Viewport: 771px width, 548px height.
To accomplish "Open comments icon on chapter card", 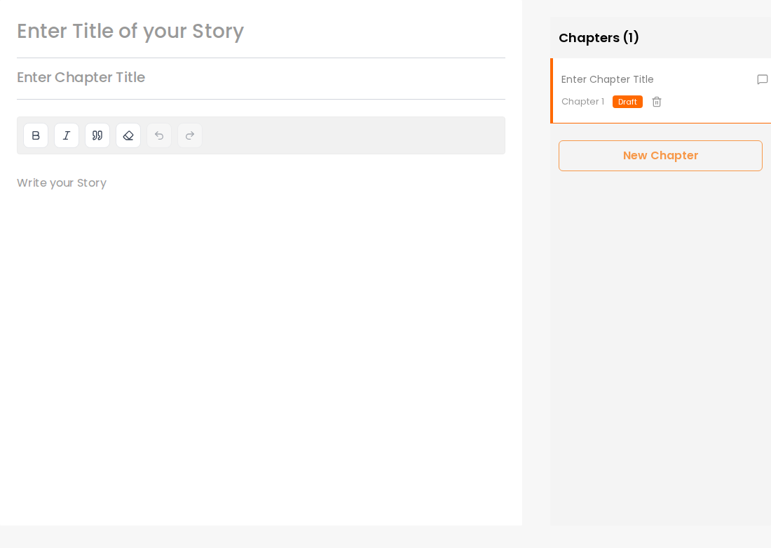I will click(x=762, y=79).
